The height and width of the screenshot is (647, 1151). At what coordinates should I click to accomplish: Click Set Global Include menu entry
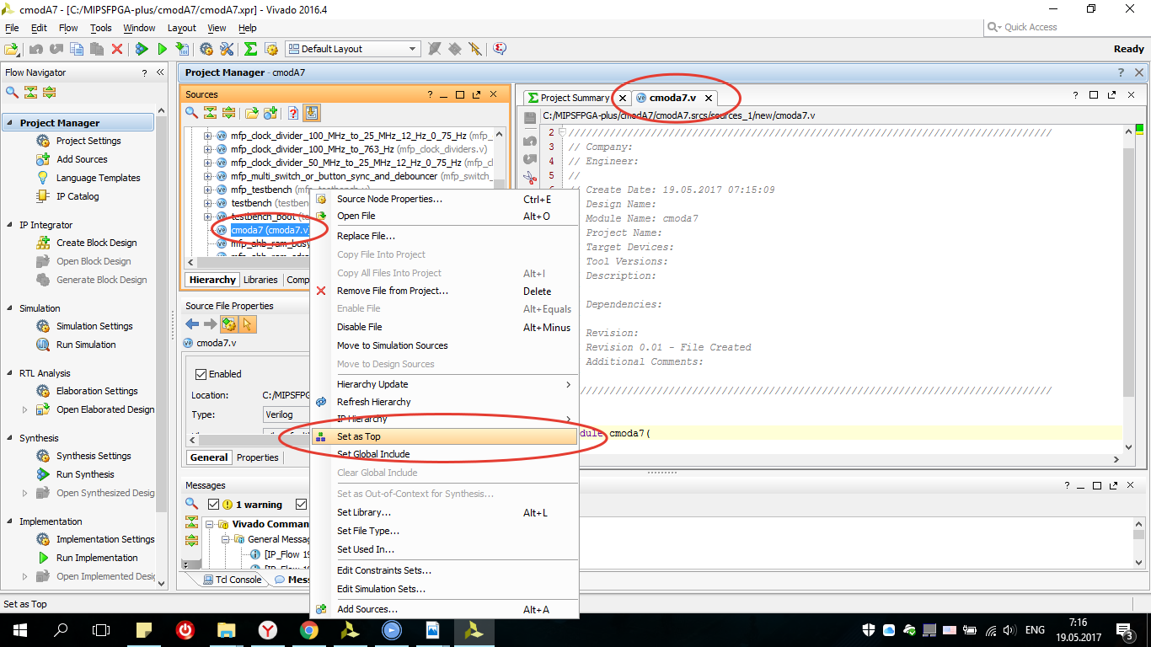point(444,454)
